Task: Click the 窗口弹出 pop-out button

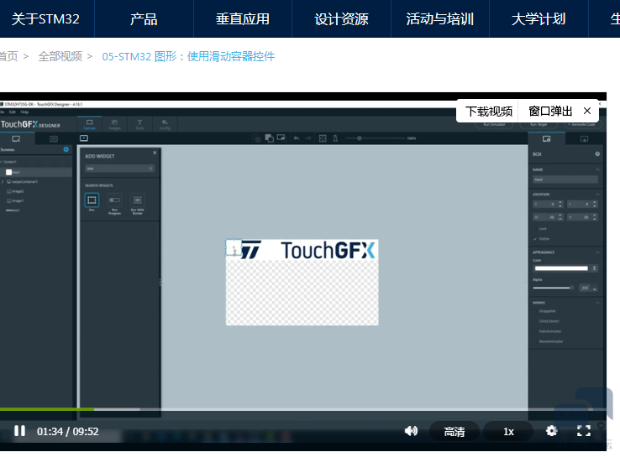Action: click(x=550, y=112)
